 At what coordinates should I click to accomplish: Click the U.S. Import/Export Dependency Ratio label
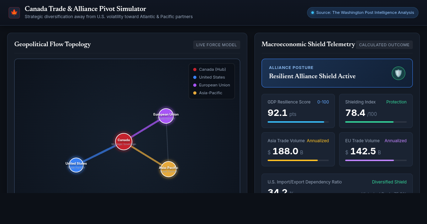[x=305, y=182]
